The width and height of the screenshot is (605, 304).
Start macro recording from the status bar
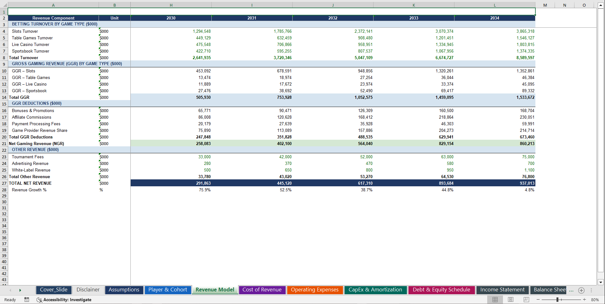[27, 300]
